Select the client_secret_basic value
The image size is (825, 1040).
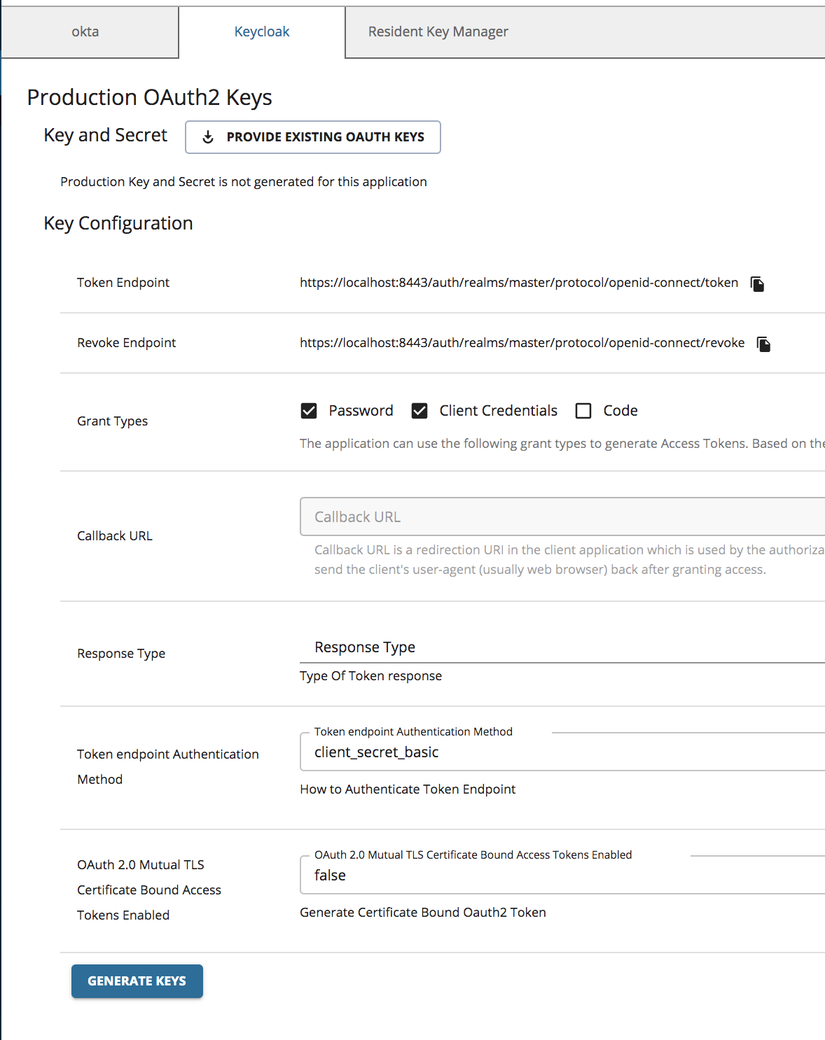pos(376,752)
